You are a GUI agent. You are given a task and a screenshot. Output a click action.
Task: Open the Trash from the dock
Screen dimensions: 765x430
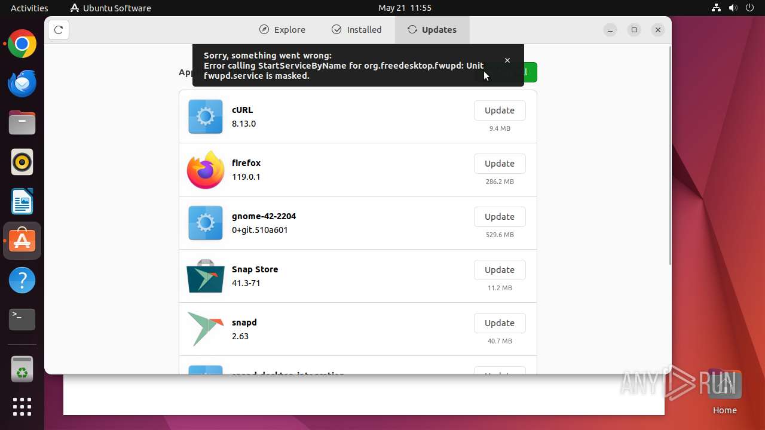tap(22, 369)
